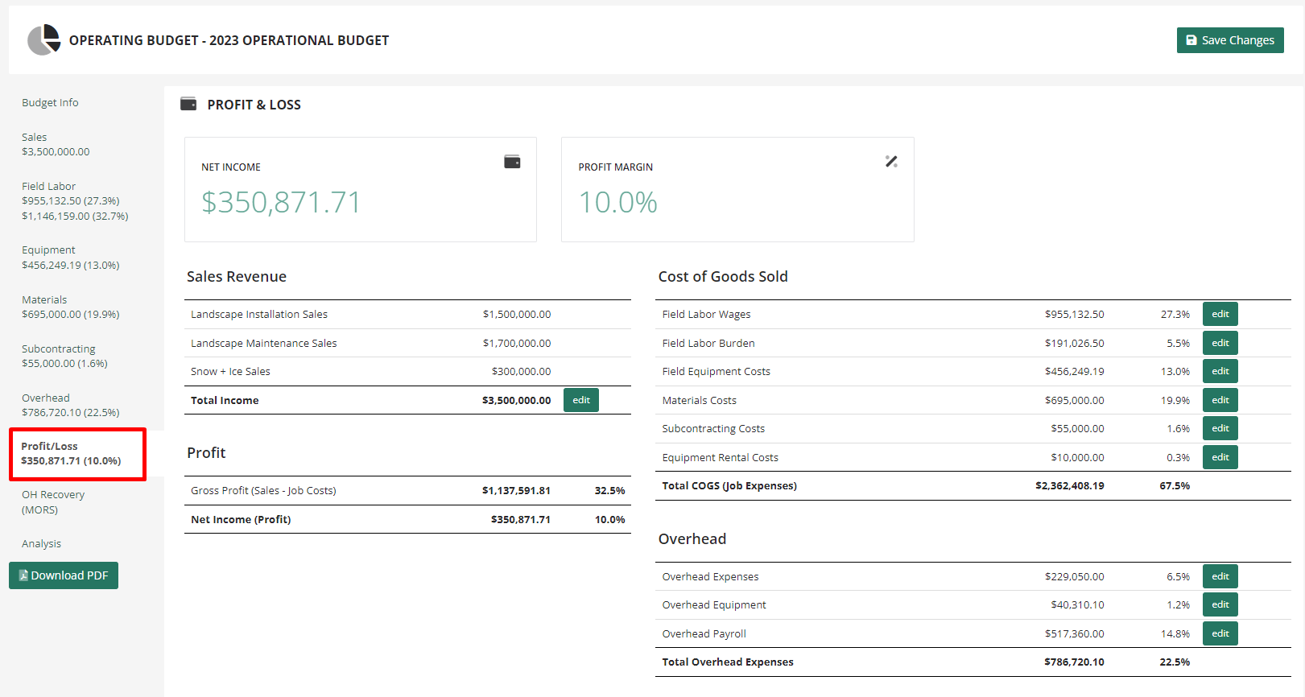Open OH Recovery (MORS) section
The image size is (1305, 697).
53,502
